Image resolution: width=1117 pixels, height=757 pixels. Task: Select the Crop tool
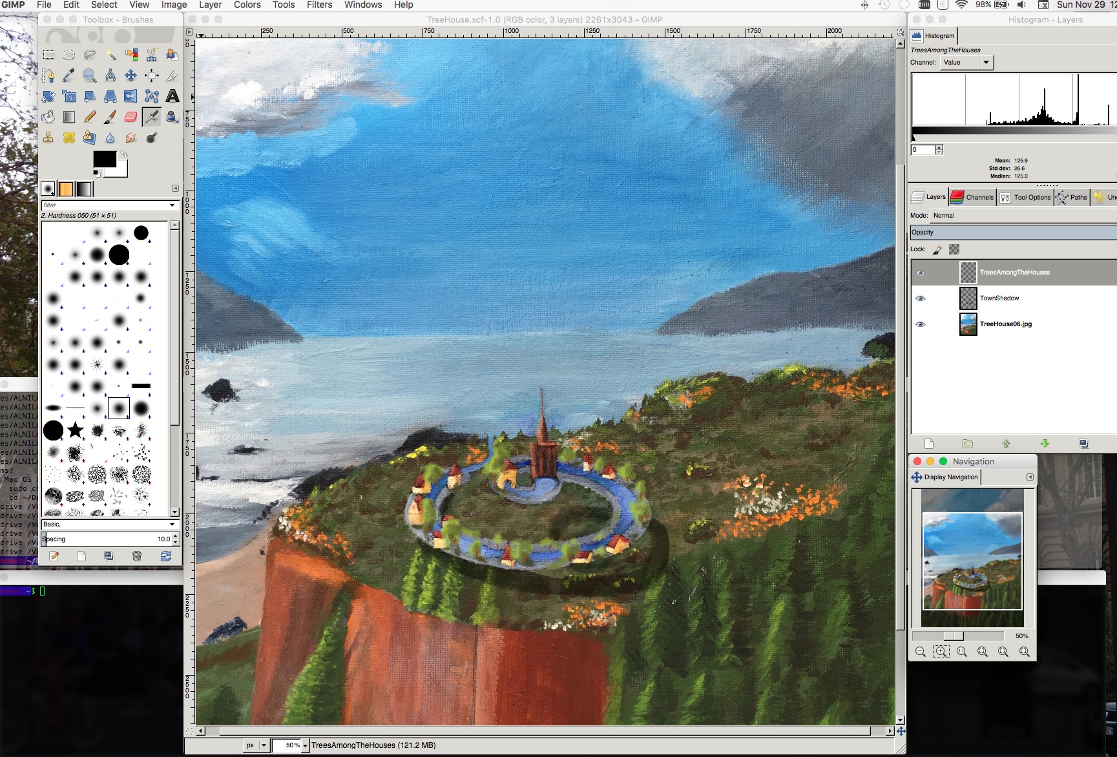[172, 76]
